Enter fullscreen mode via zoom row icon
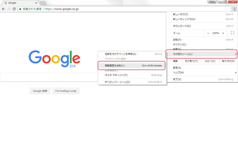 point(233,33)
